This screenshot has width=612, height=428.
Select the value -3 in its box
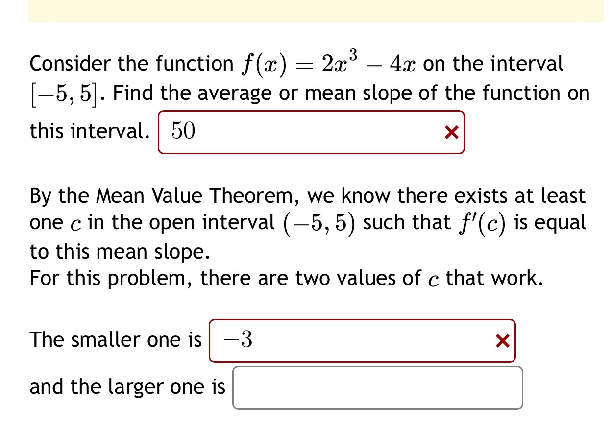[x=238, y=339]
